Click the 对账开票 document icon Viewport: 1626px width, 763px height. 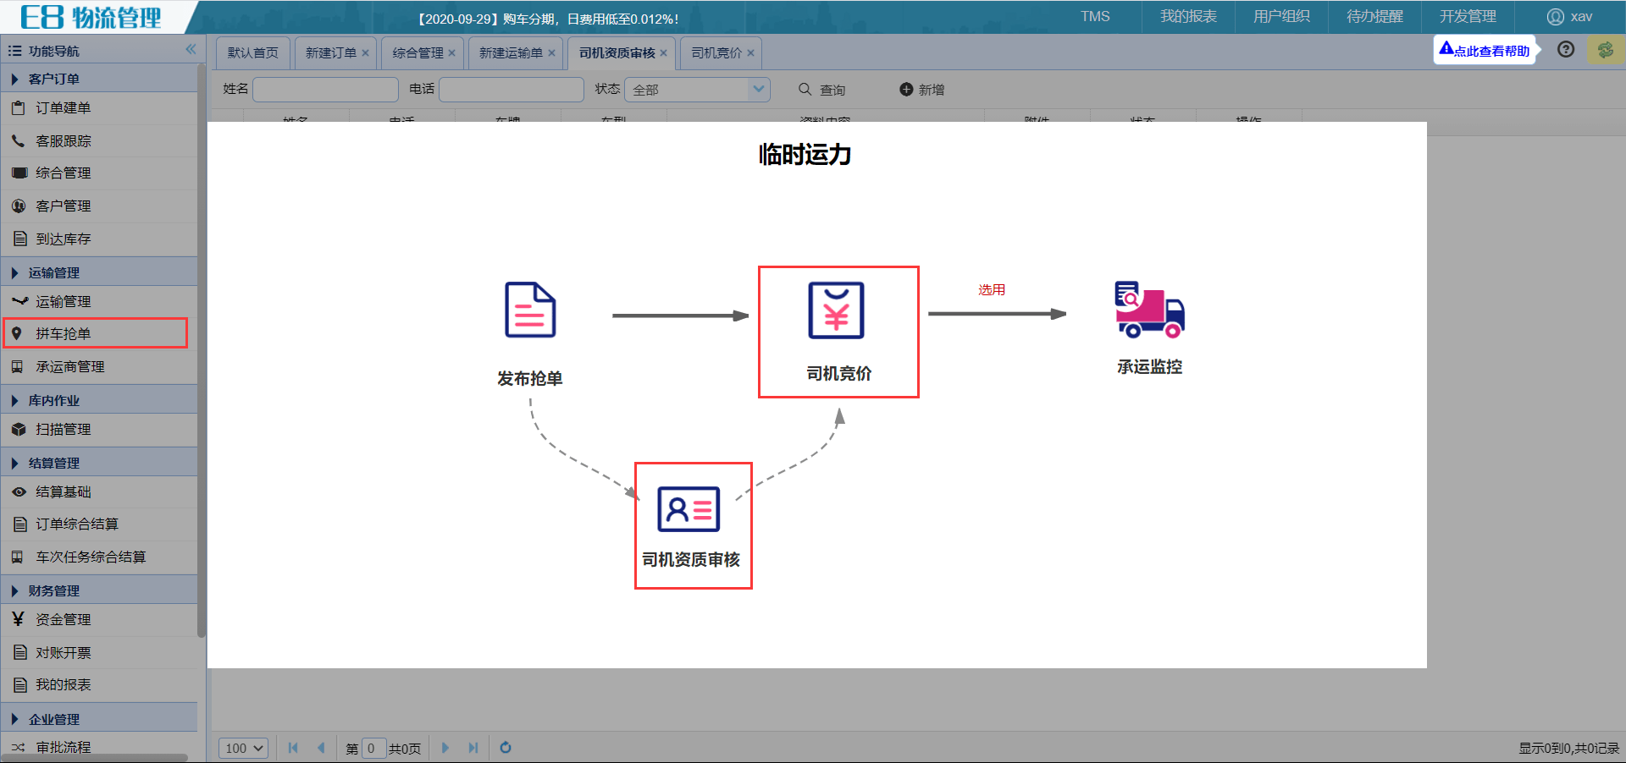click(x=19, y=652)
